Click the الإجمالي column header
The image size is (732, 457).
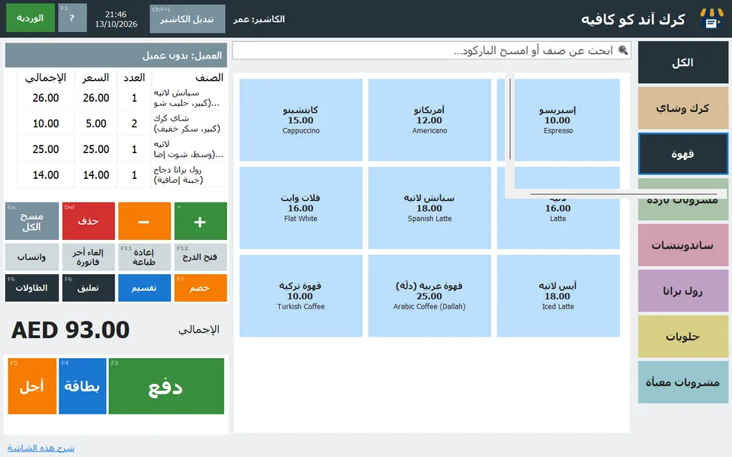click(x=46, y=78)
